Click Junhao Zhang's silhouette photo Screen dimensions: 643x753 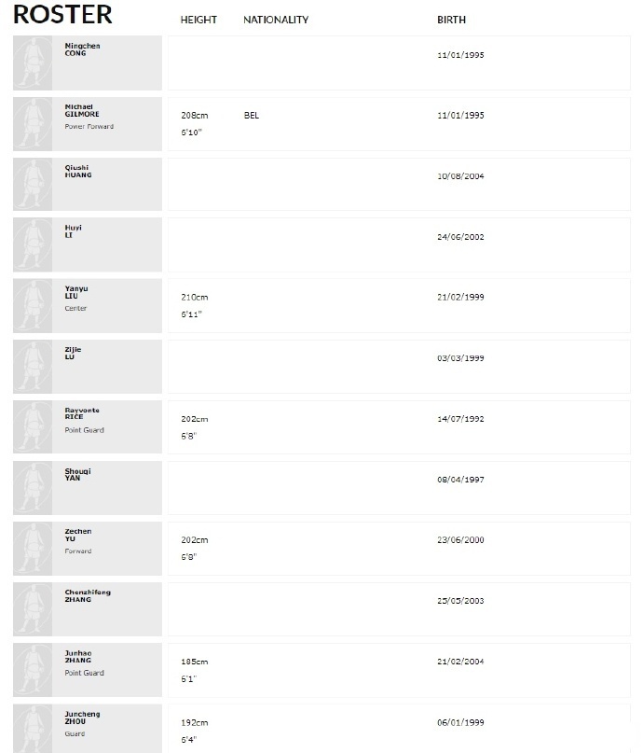coord(34,670)
